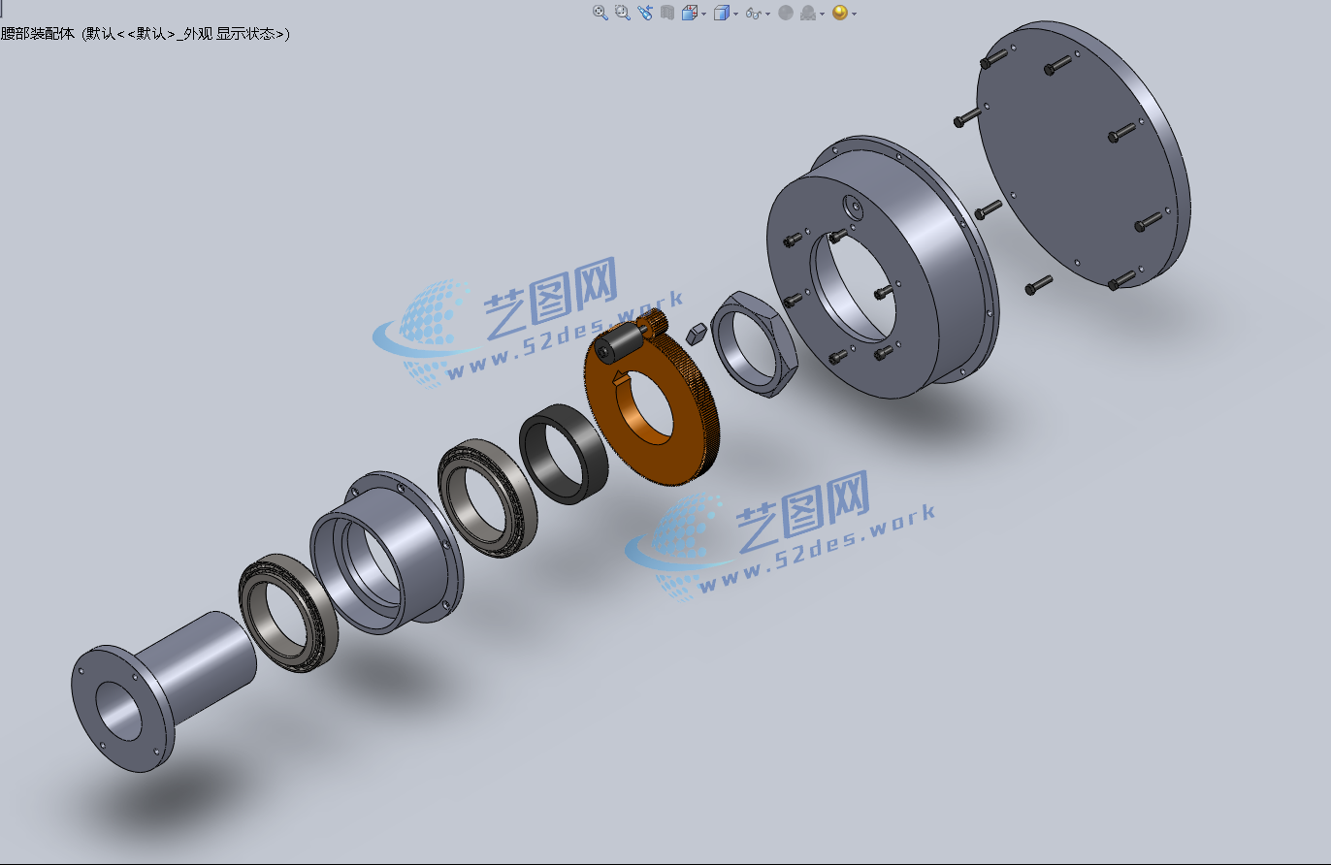Open Edit Appearance gray sphere icon
The image size is (1331, 865).
tap(786, 13)
